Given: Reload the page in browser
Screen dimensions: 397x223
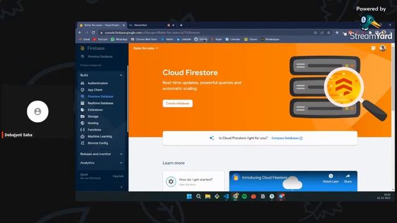Looking at the screenshot, I should pos(93,33).
